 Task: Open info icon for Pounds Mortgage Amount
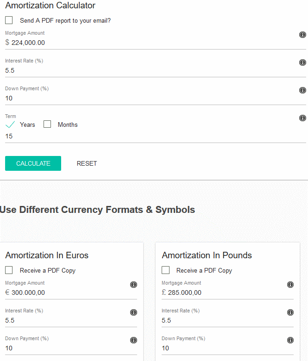point(290,285)
